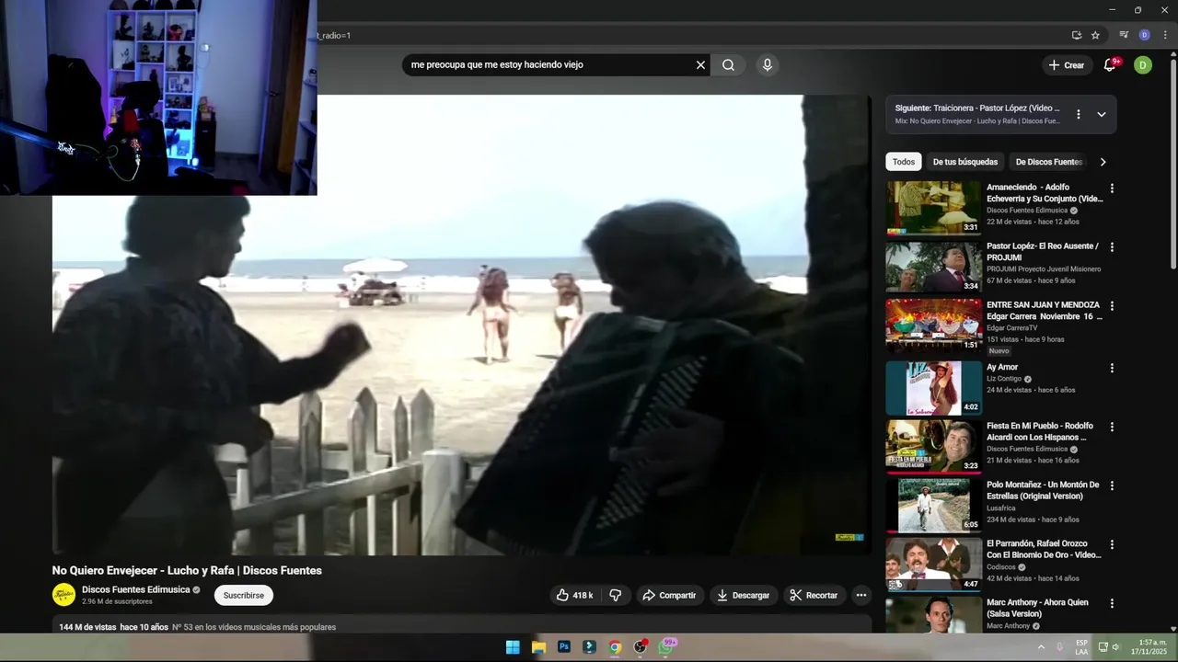Open El Parrandón video title
Image resolution: width=1178 pixels, height=662 pixels.
[x=1044, y=549]
